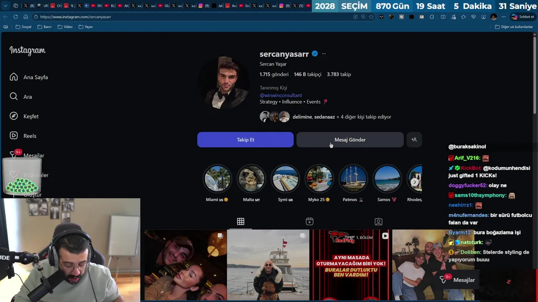Switch to the X (8) browser tab
Screen dimensions: 538x302
coord(29,6)
